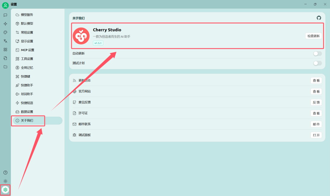This screenshot has width=330, height=196.
Task: Click 查看 for 许可证
Action: [x=316, y=113]
